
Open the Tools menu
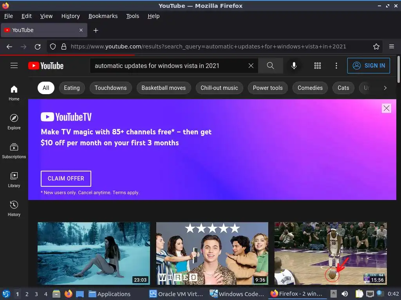(x=132, y=16)
